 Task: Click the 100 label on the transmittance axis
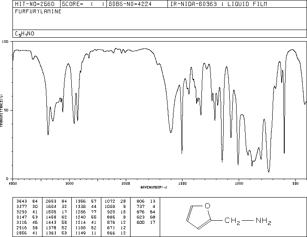[x=5, y=42]
